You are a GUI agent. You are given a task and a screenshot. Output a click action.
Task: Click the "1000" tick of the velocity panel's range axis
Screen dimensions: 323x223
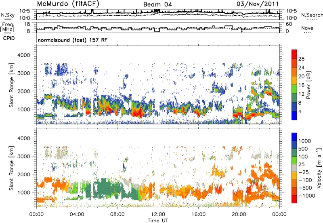point(25,192)
